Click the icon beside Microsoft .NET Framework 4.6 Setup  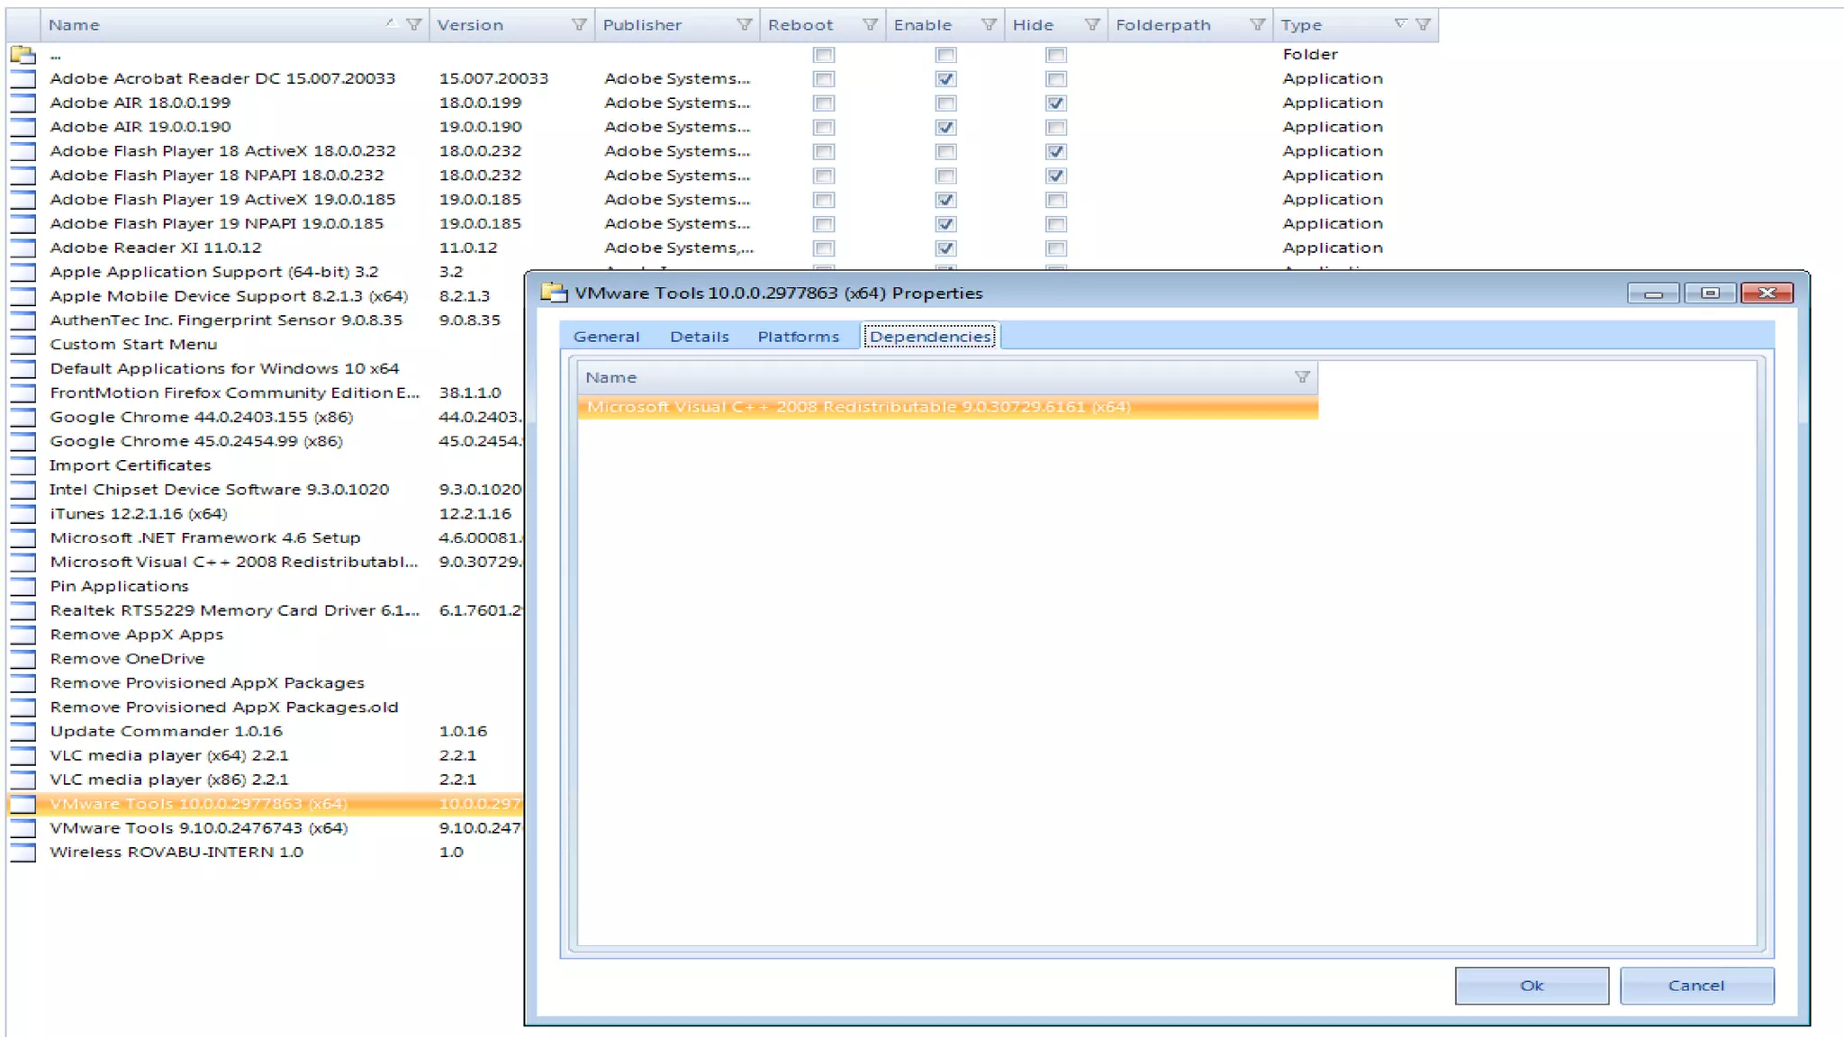[x=23, y=538]
